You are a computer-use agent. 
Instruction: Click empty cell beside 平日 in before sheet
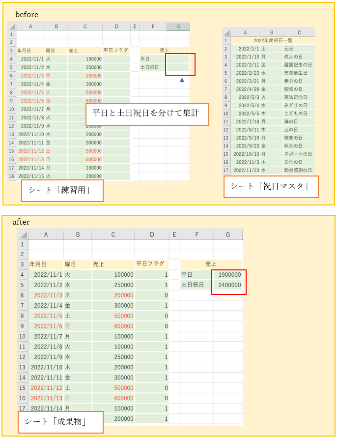tap(178, 58)
